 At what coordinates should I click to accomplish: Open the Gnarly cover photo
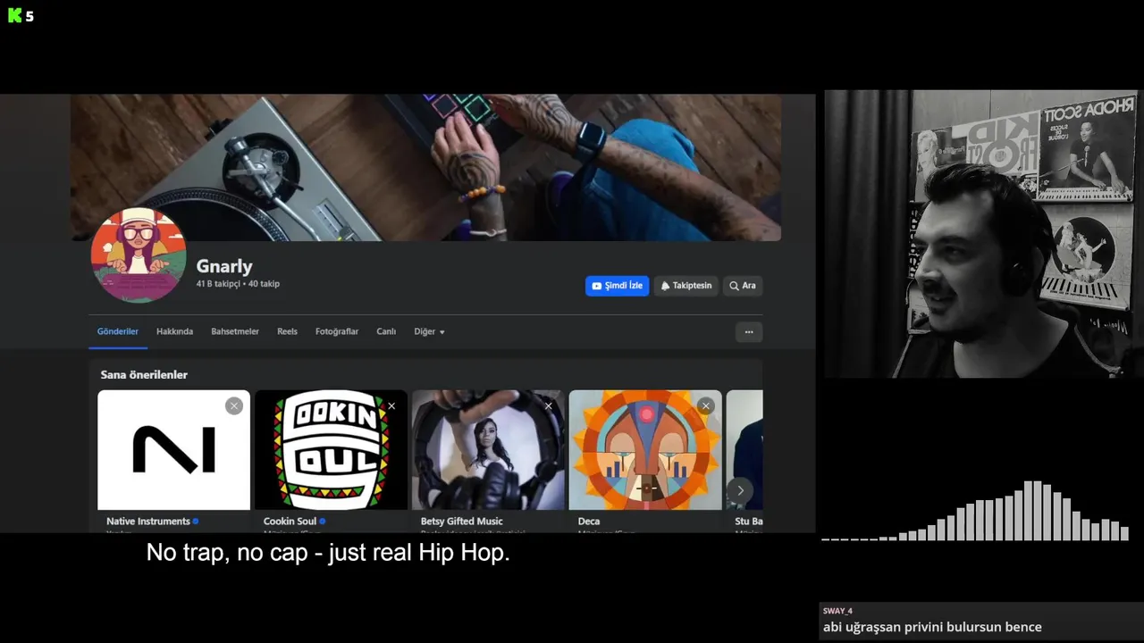click(425, 167)
